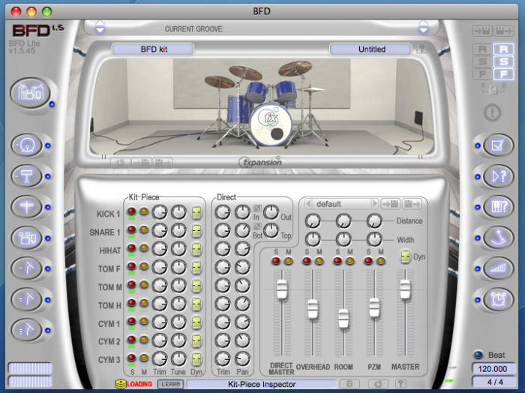525x393 pixels.
Task: Open the options checkbox panel icon
Action: point(498,145)
